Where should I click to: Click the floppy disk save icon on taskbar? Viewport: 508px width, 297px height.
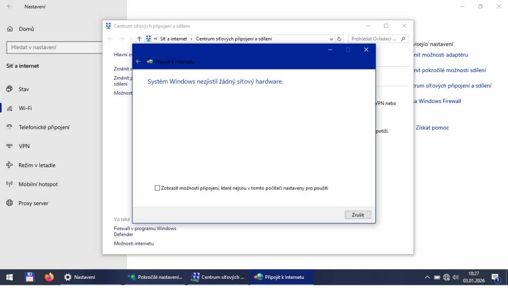click(x=29, y=277)
